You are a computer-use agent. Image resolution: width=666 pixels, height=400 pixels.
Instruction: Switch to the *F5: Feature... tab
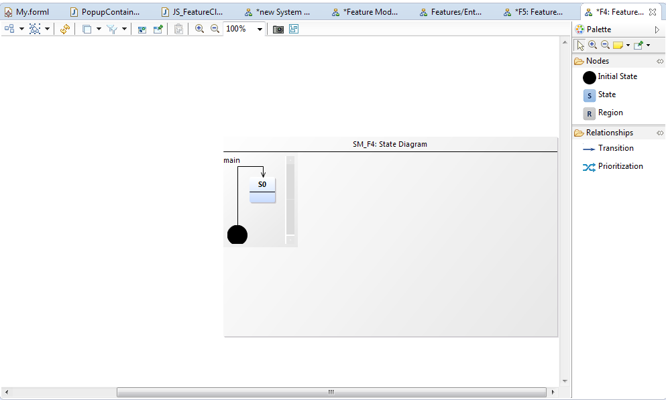[533, 12]
